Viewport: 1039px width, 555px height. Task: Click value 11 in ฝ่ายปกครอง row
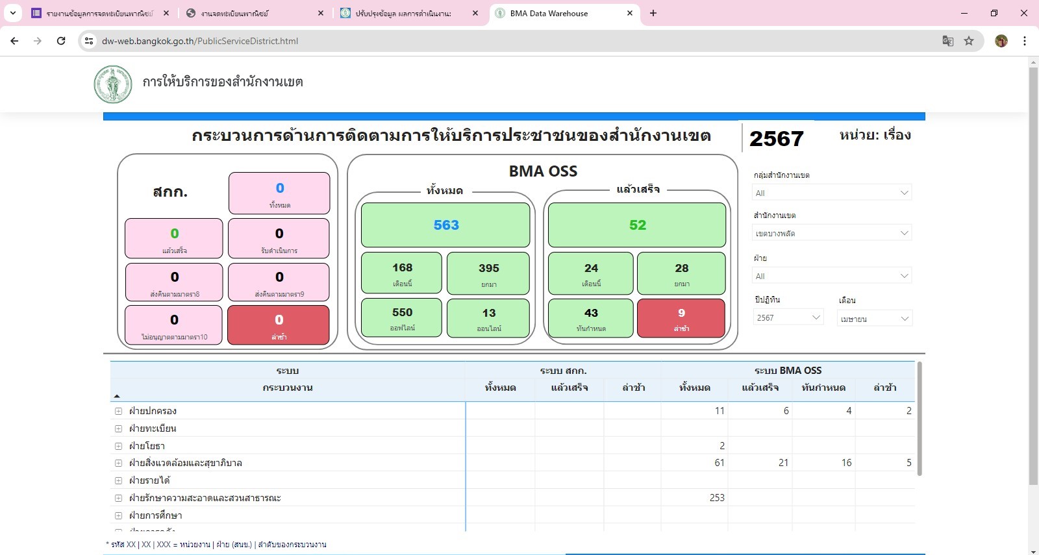[x=720, y=411]
